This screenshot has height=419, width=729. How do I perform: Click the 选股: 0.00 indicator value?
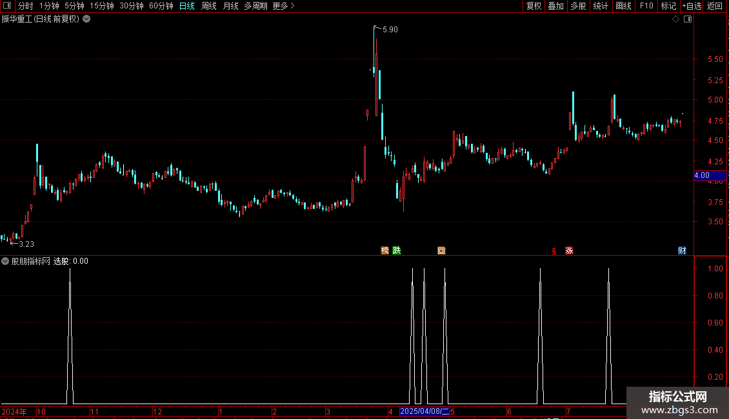click(71, 262)
